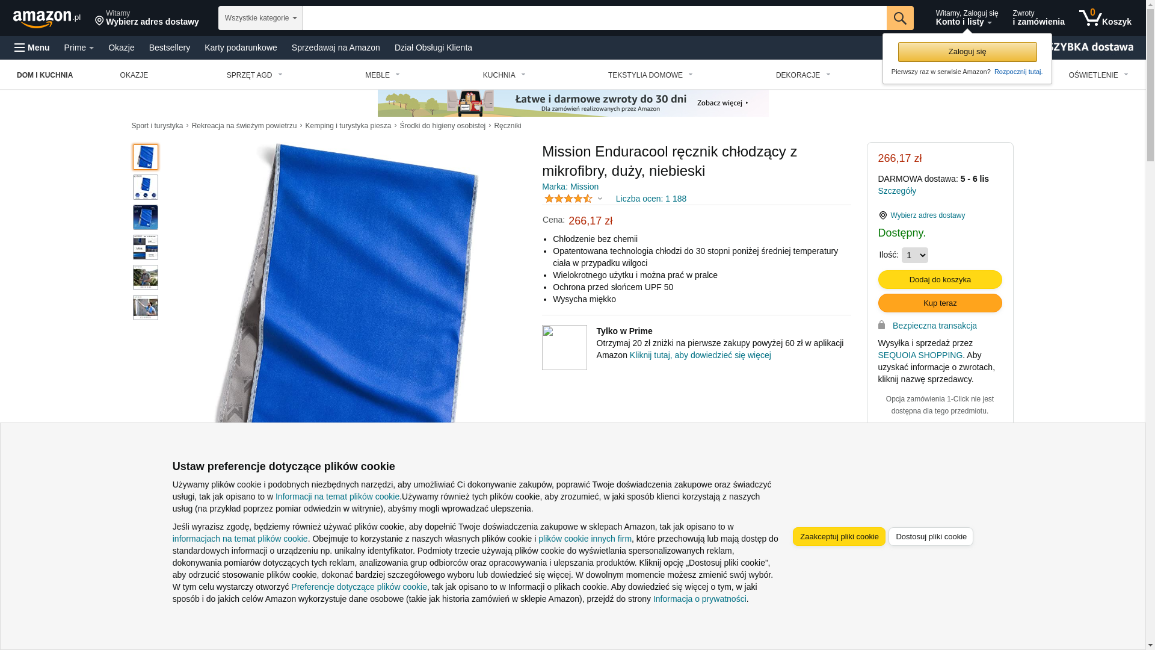
Task: Click the Dodaj do koszyka button
Action: 940,279
